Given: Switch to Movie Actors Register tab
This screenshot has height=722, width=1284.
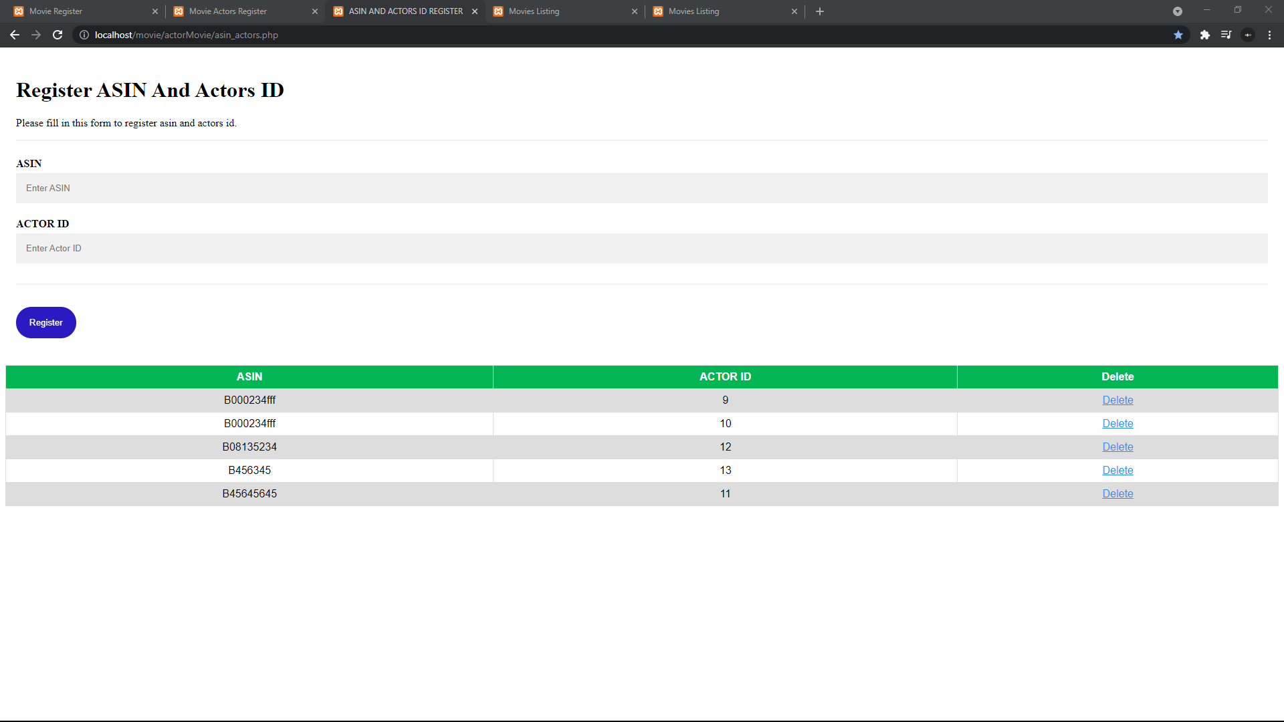Looking at the screenshot, I should pyautogui.click(x=228, y=11).
